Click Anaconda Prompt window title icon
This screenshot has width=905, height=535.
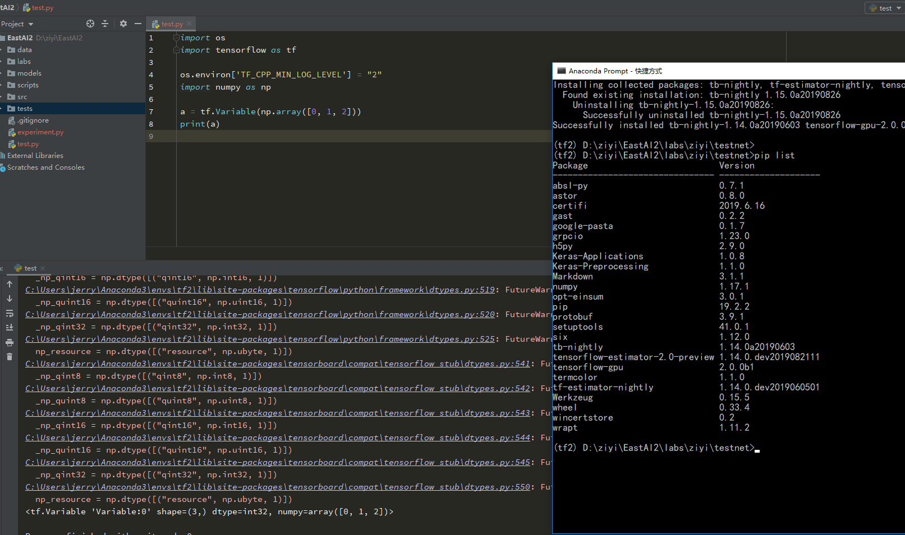[561, 71]
